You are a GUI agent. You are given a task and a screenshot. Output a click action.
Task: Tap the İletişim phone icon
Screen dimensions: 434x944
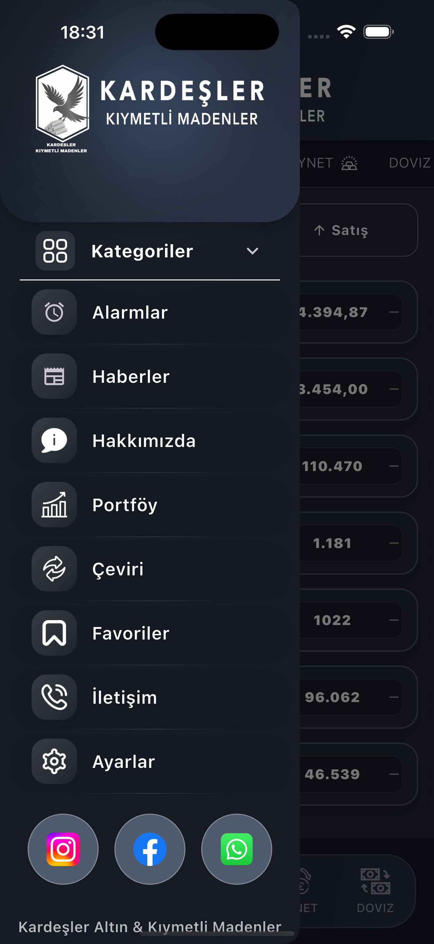click(54, 697)
